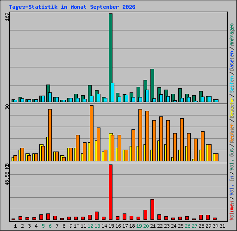This screenshot has height=231, width=237.
Task: Click the cyan Seiten bar for day 20
Action: pyautogui.click(x=147, y=96)
